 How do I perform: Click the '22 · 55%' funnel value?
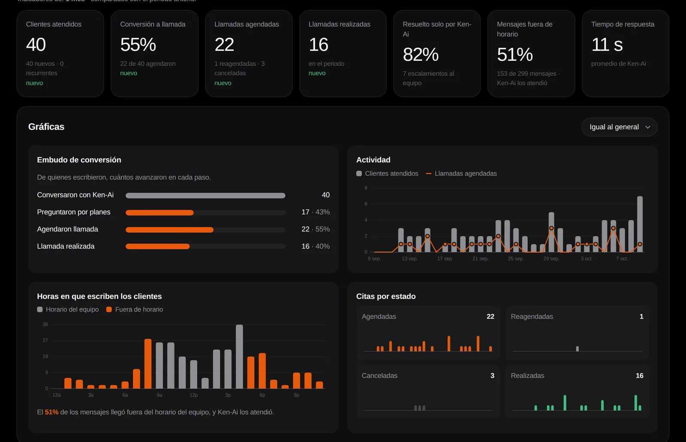tap(316, 229)
